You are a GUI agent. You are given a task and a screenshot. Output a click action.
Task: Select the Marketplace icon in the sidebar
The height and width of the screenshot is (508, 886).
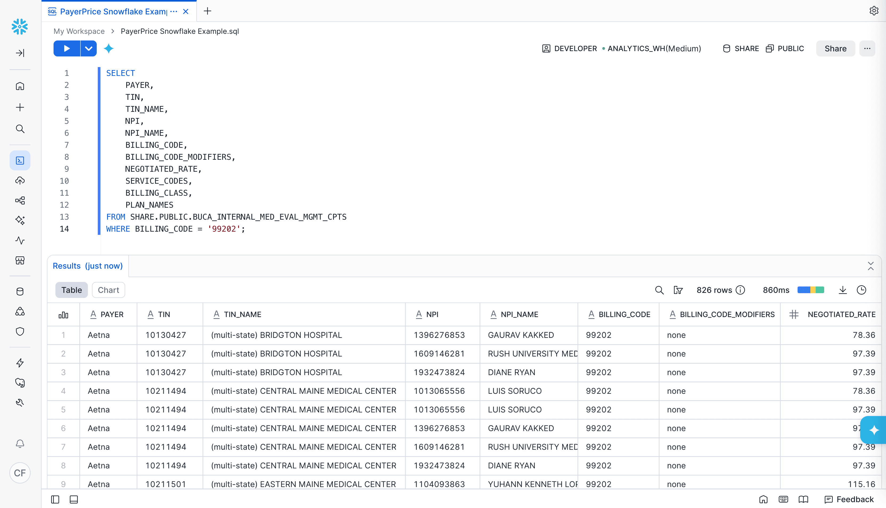pyautogui.click(x=20, y=261)
